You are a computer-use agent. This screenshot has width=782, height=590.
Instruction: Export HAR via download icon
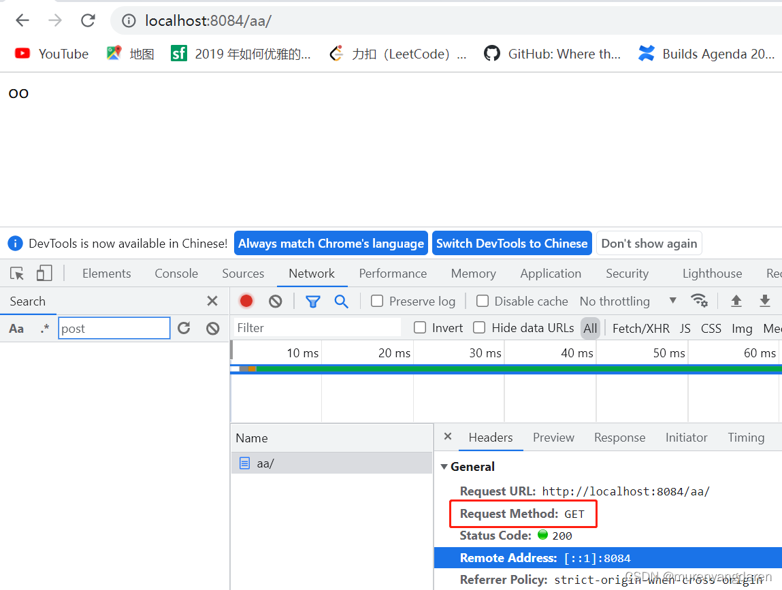click(764, 300)
